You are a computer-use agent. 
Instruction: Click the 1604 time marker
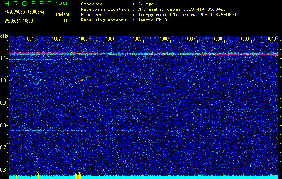[110, 39]
